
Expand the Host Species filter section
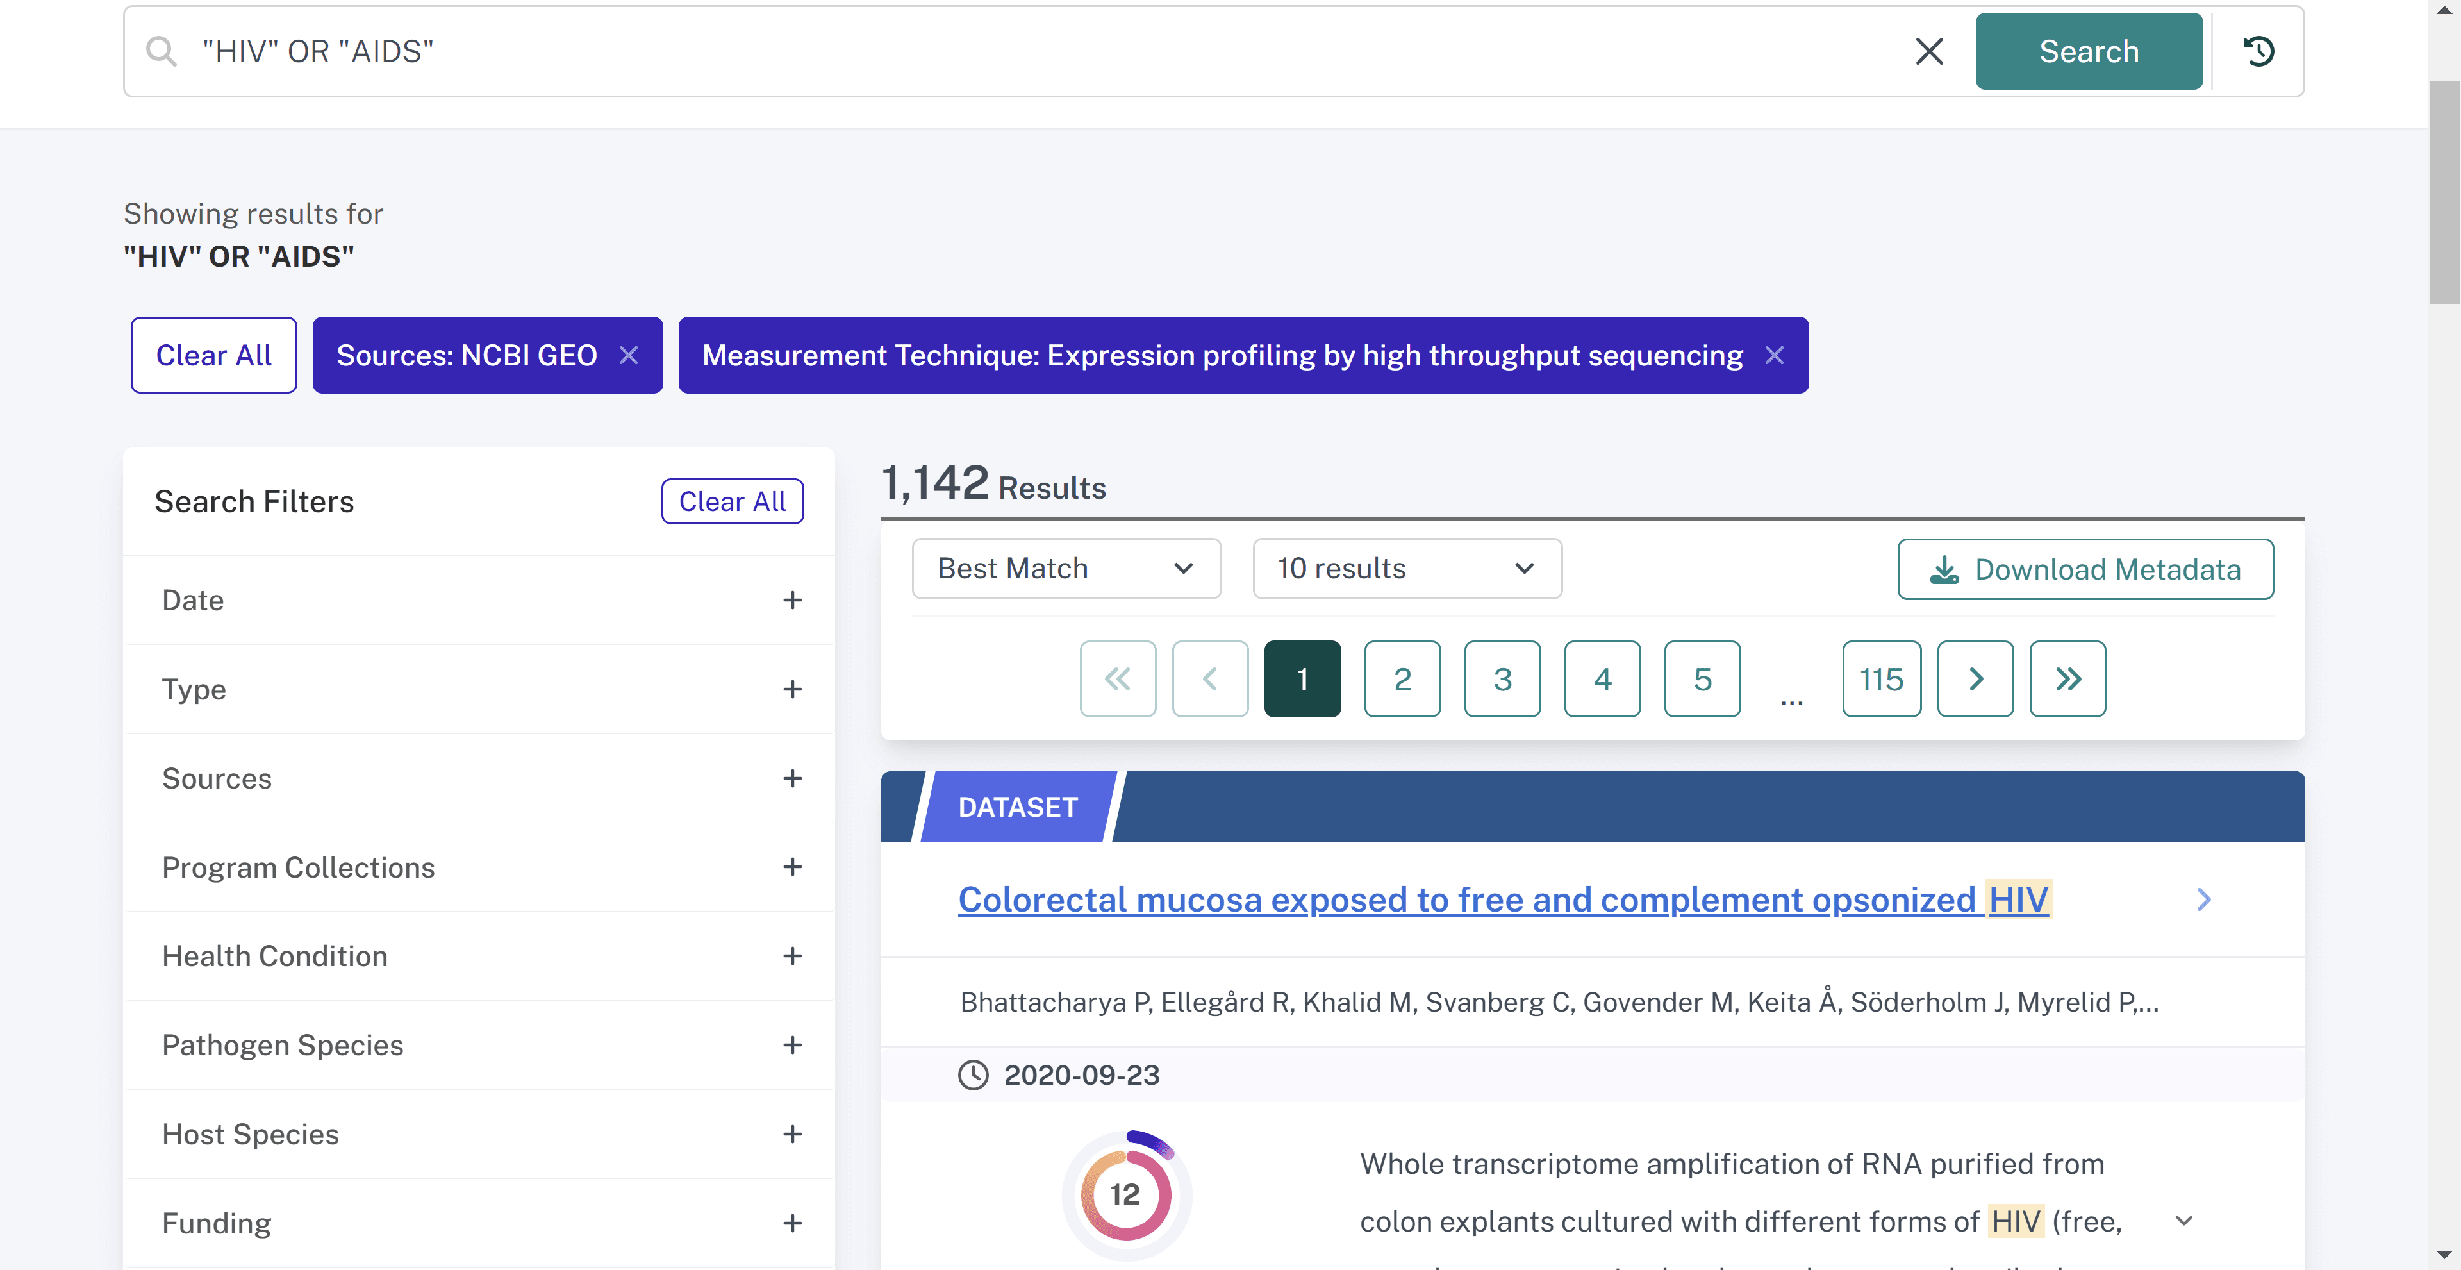790,1132
